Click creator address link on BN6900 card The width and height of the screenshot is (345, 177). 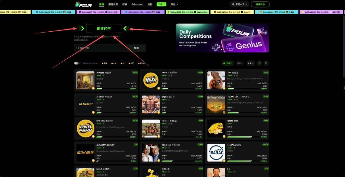click(197, 83)
